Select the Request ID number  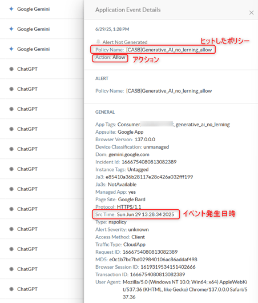[x=150, y=252]
